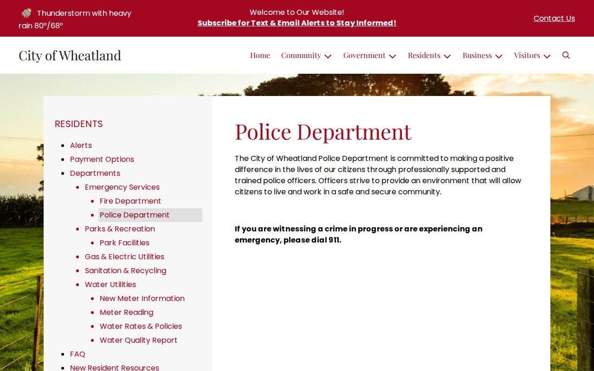Open the site search magnifier icon
The width and height of the screenshot is (594, 371).
click(x=566, y=55)
